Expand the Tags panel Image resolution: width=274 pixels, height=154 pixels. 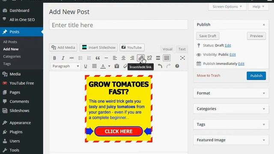pos(231,124)
